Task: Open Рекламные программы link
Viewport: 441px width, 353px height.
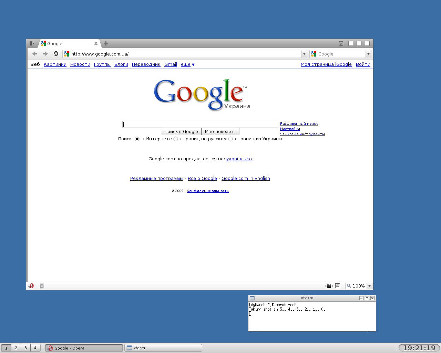Action: pos(157,179)
